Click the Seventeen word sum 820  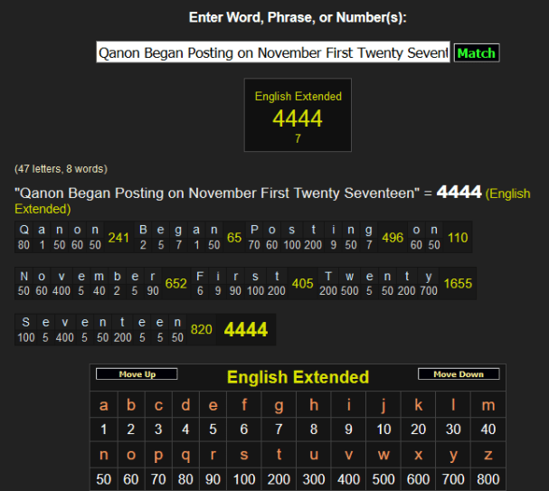pos(202,330)
